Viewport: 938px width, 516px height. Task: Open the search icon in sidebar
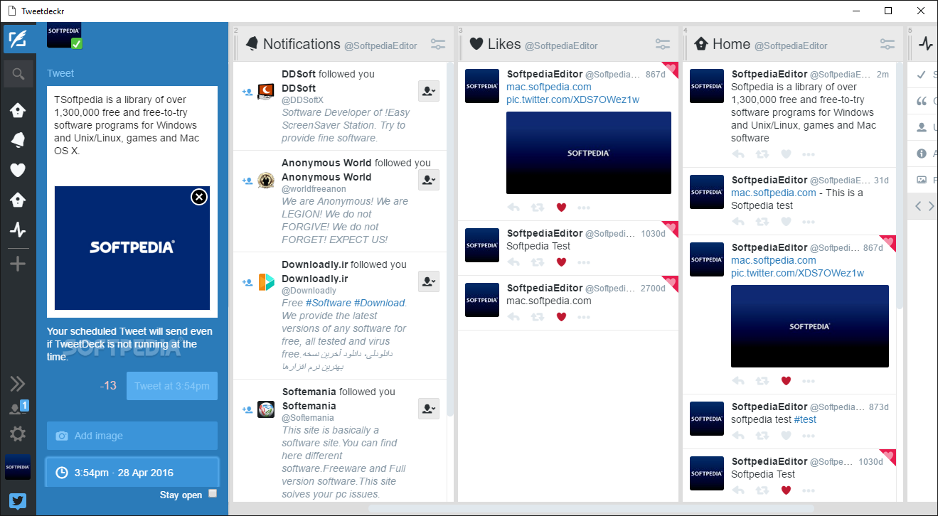click(x=18, y=73)
